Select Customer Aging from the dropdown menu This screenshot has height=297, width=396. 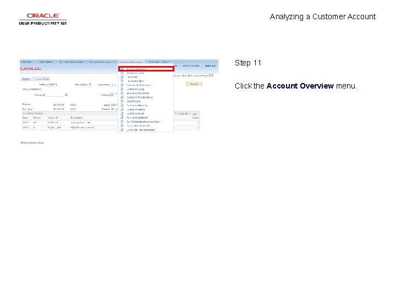click(x=135, y=89)
